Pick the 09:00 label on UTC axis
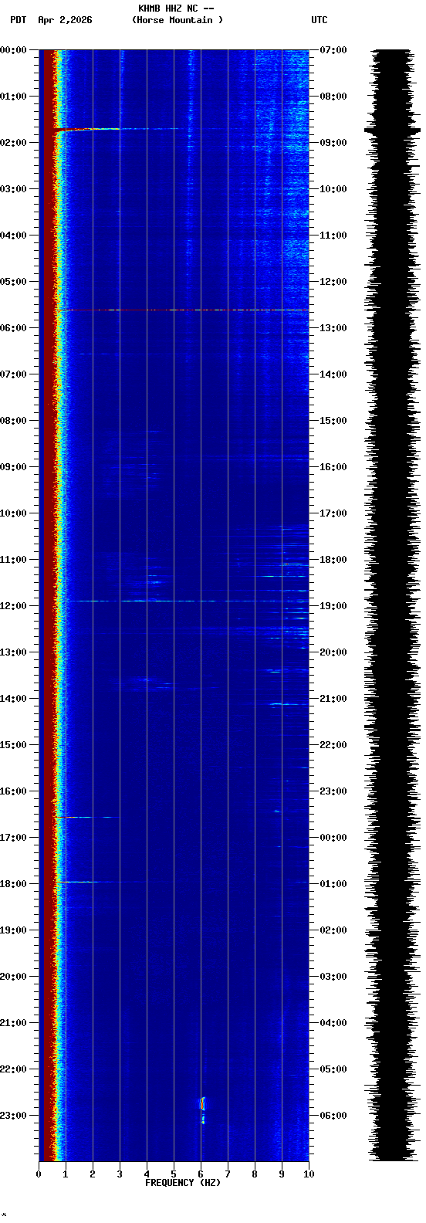 coord(333,143)
